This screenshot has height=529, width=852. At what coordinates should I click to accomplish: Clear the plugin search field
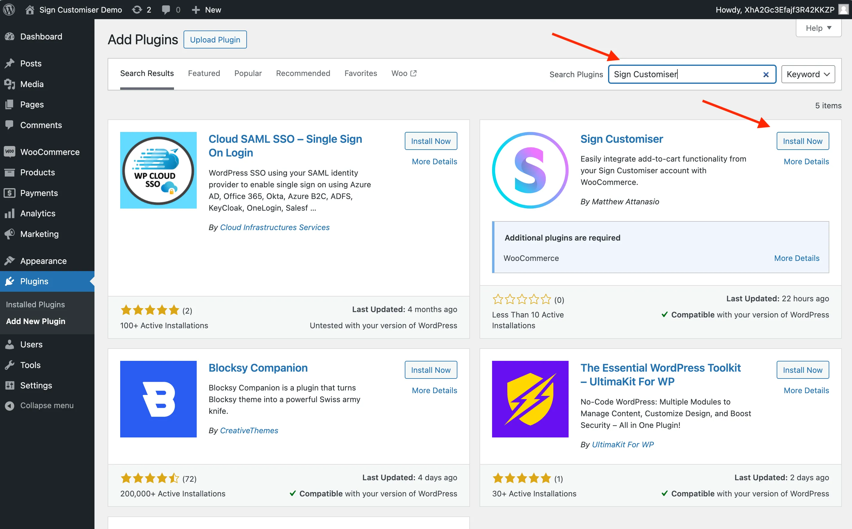pyautogui.click(x=766, y=75)
